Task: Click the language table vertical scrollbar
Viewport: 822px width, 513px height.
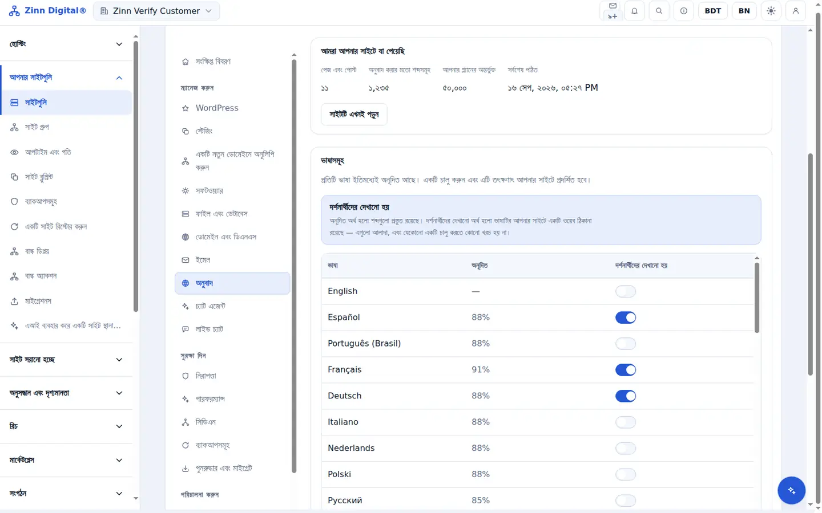Action: click(757, 298)
